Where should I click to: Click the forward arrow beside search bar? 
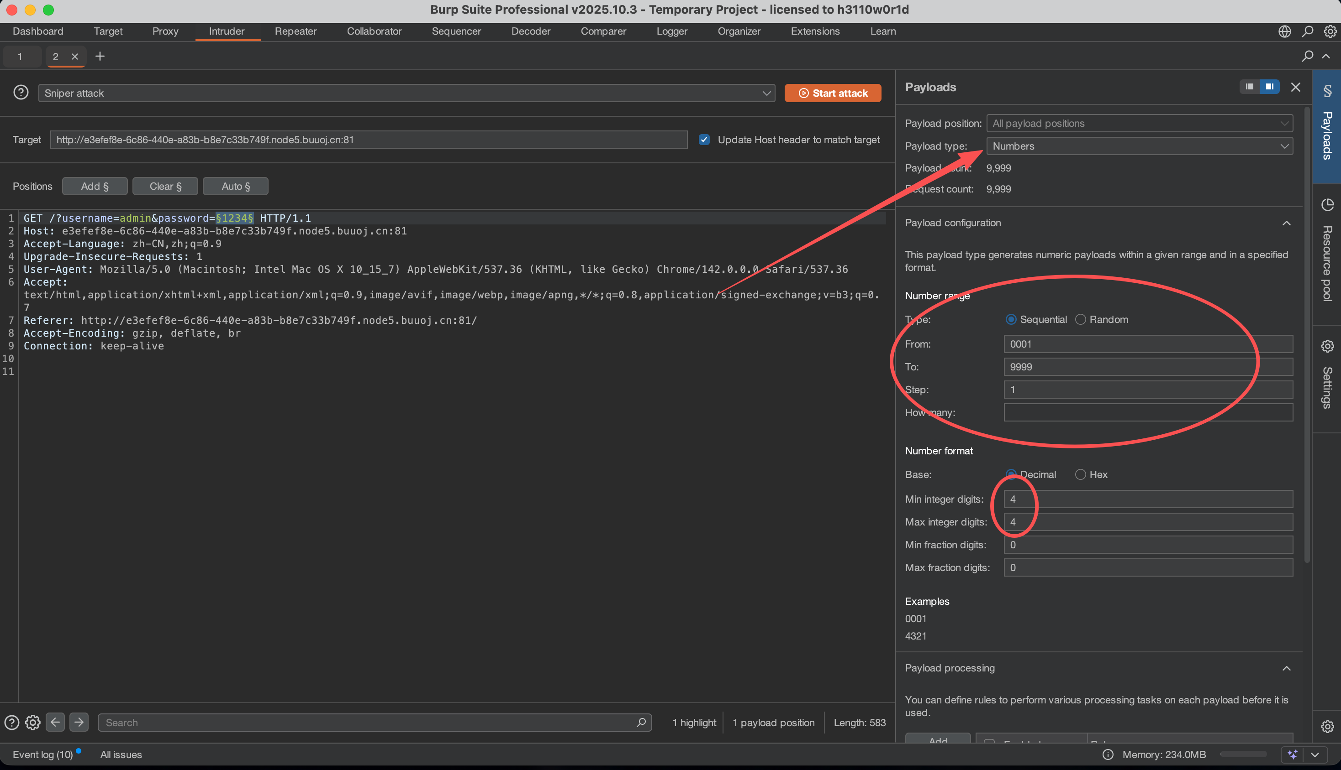coord(79,722)
